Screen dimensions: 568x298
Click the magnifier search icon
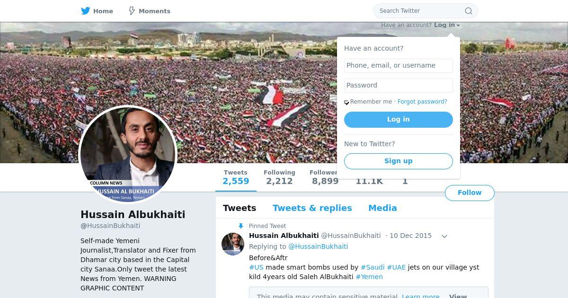click(x=468, y=11)
